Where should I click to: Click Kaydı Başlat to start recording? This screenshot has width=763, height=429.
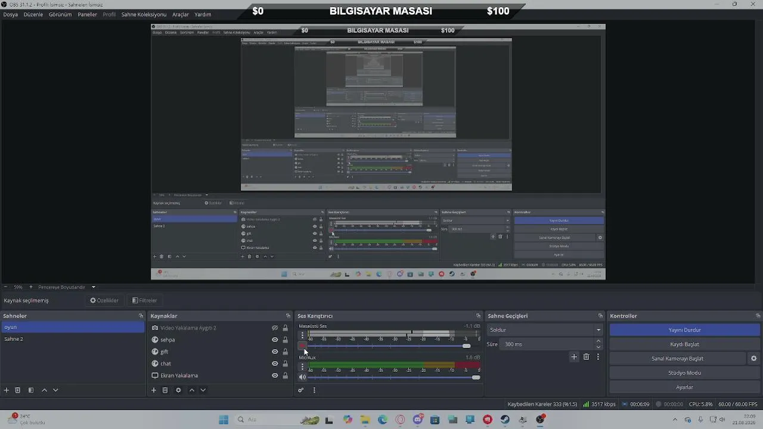tap(684, 344)
